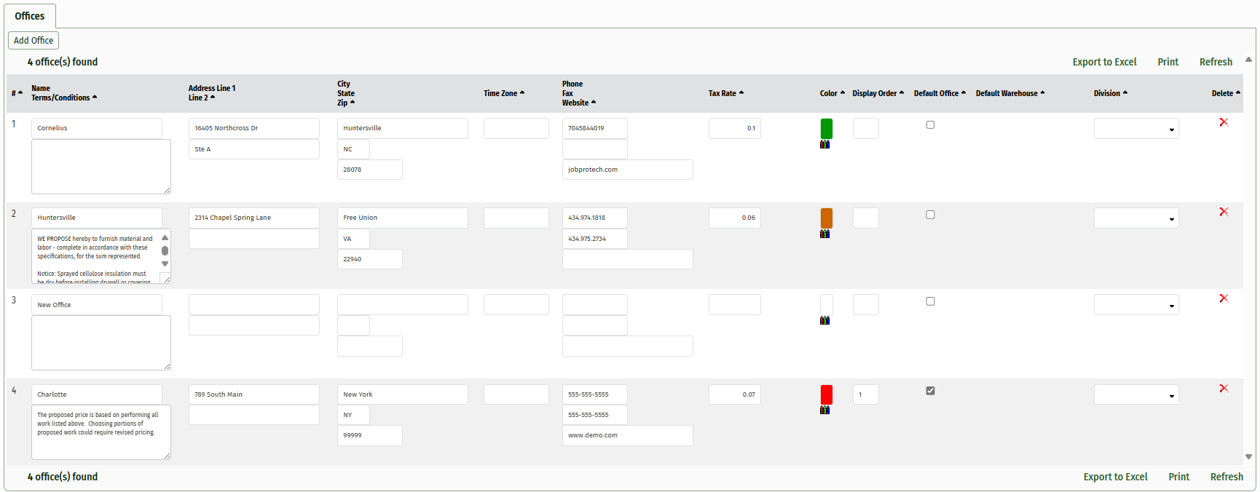
Task: Open color picker icon under Charlotte red swatch
Action: tap(824, 410)
